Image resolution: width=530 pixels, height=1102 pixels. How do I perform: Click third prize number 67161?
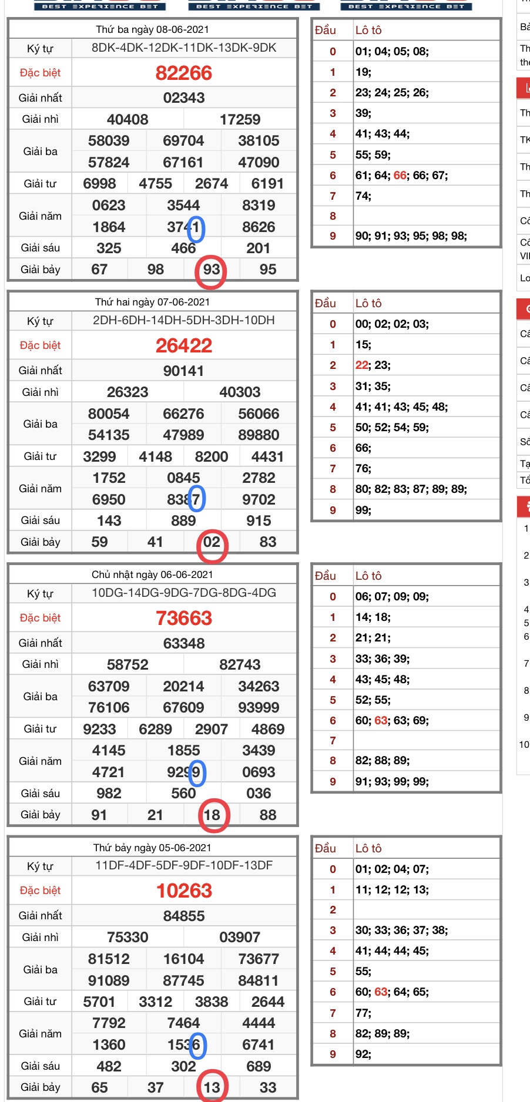coord(183,162)
